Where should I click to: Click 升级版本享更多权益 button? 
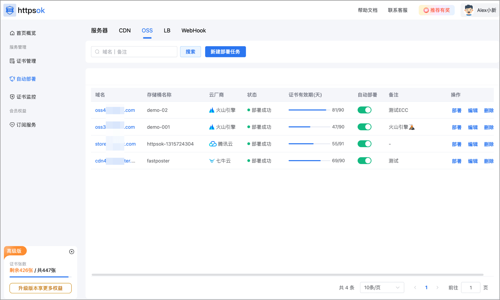click(x=41, y=288)
